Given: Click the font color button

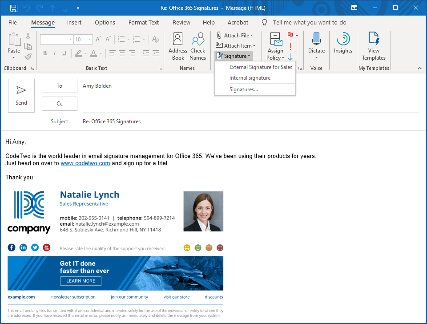Looking at the screenshot, I should point(93,53).
